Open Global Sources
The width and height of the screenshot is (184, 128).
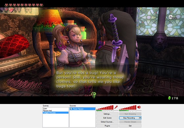tap(107, 122)
